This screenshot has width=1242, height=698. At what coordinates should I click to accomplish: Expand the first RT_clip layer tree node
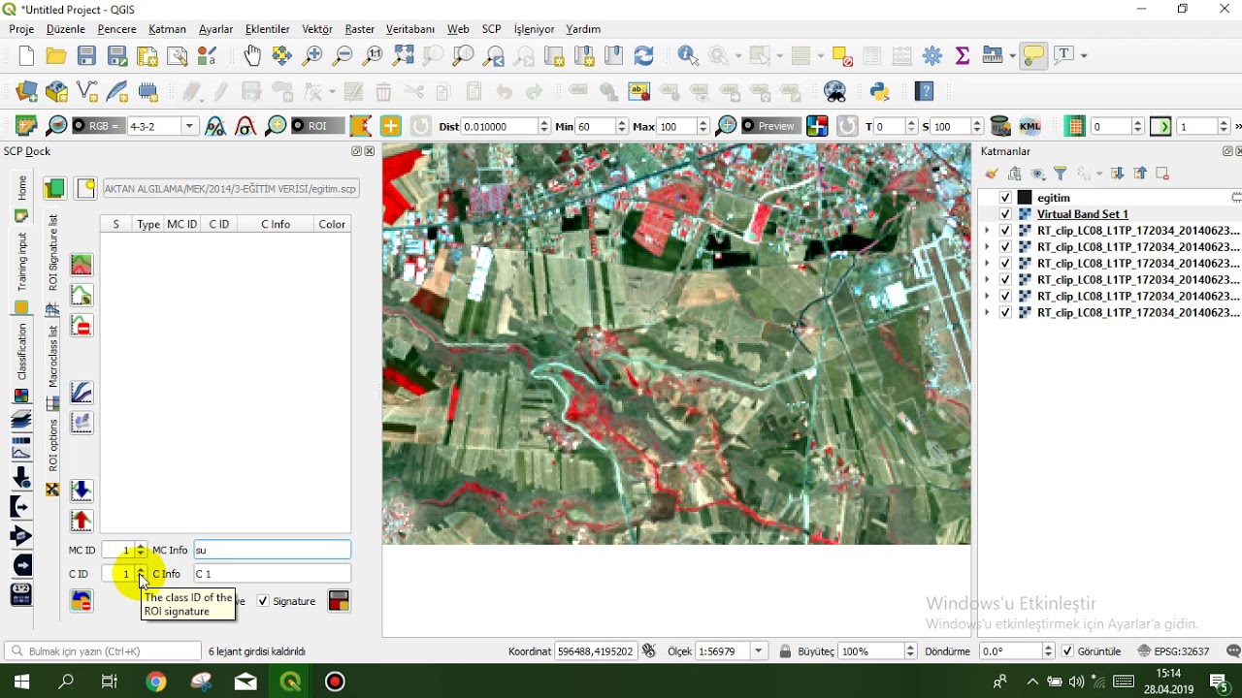987,231
